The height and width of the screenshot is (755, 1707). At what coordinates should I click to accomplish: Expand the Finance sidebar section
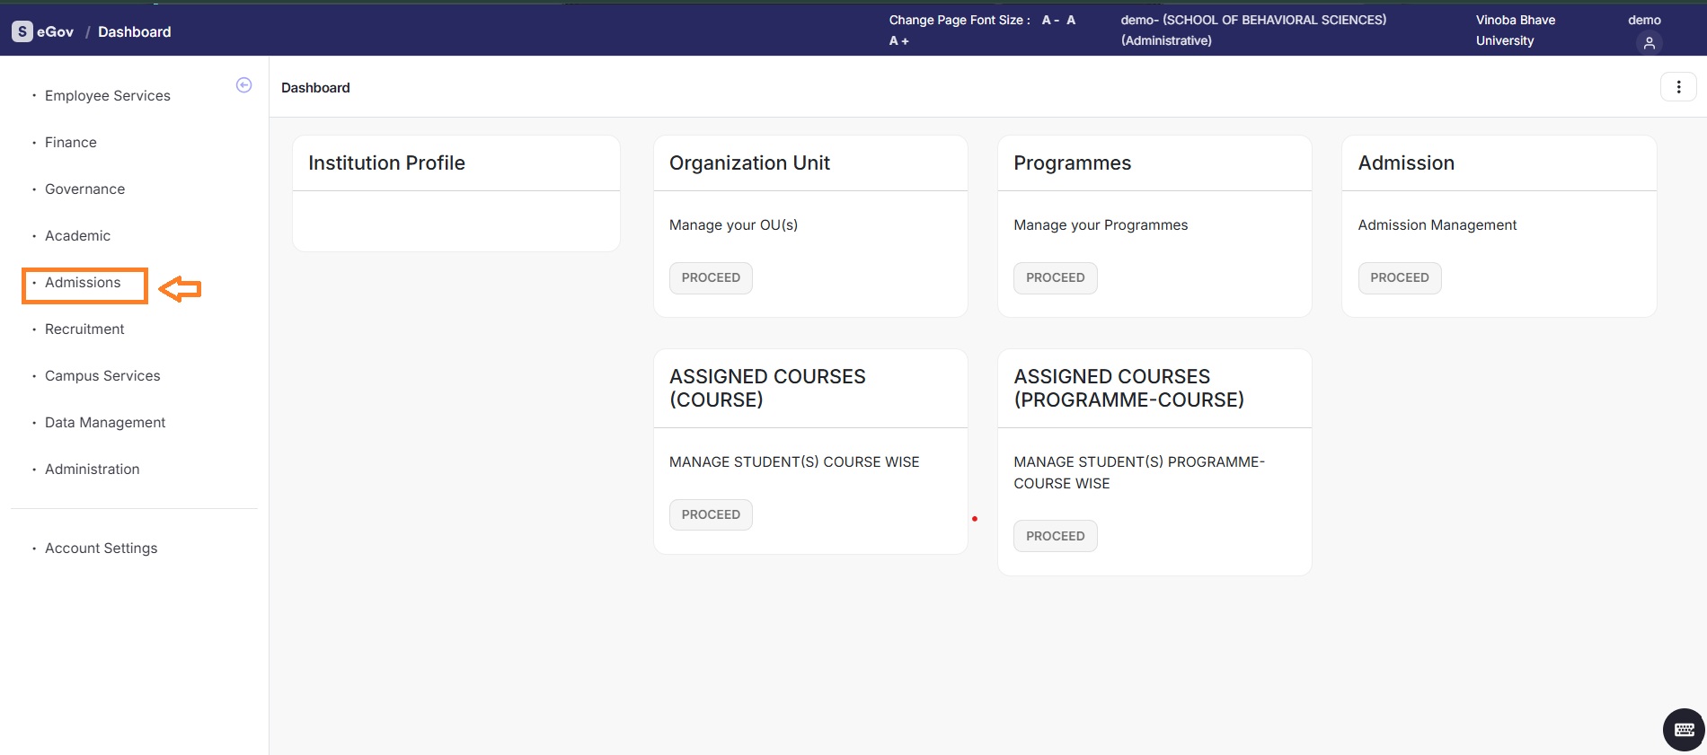tap(70, 143)
